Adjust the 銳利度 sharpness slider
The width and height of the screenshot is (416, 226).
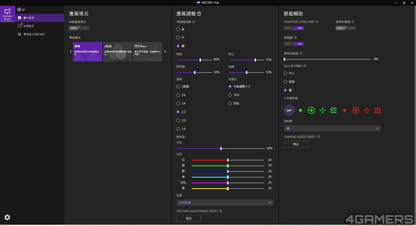(194, 73)
